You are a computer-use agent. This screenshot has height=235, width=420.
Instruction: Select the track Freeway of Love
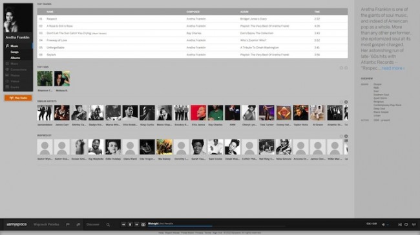tap(57, 41)
